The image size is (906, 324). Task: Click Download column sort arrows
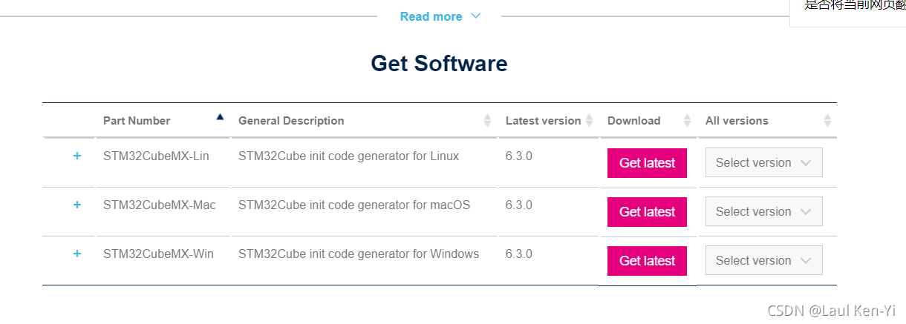(687, 120)
